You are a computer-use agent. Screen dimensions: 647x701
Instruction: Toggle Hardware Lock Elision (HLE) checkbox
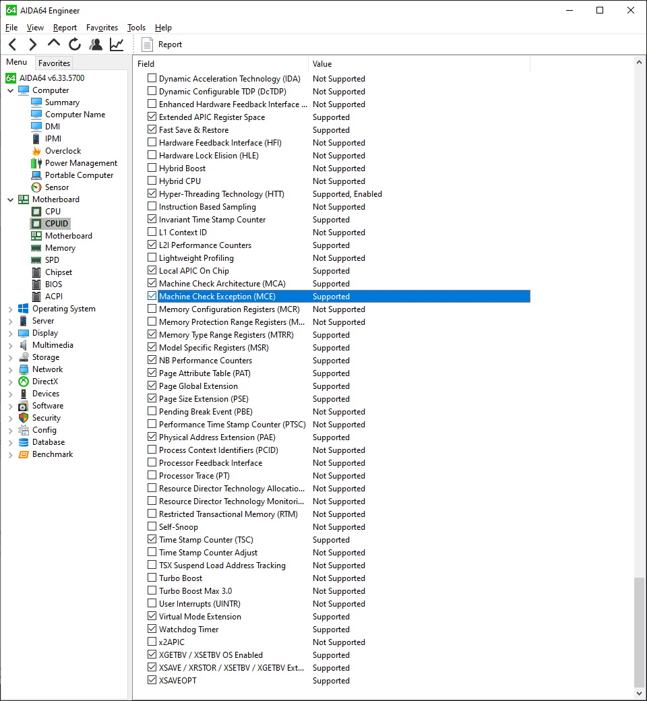point(152,155)
